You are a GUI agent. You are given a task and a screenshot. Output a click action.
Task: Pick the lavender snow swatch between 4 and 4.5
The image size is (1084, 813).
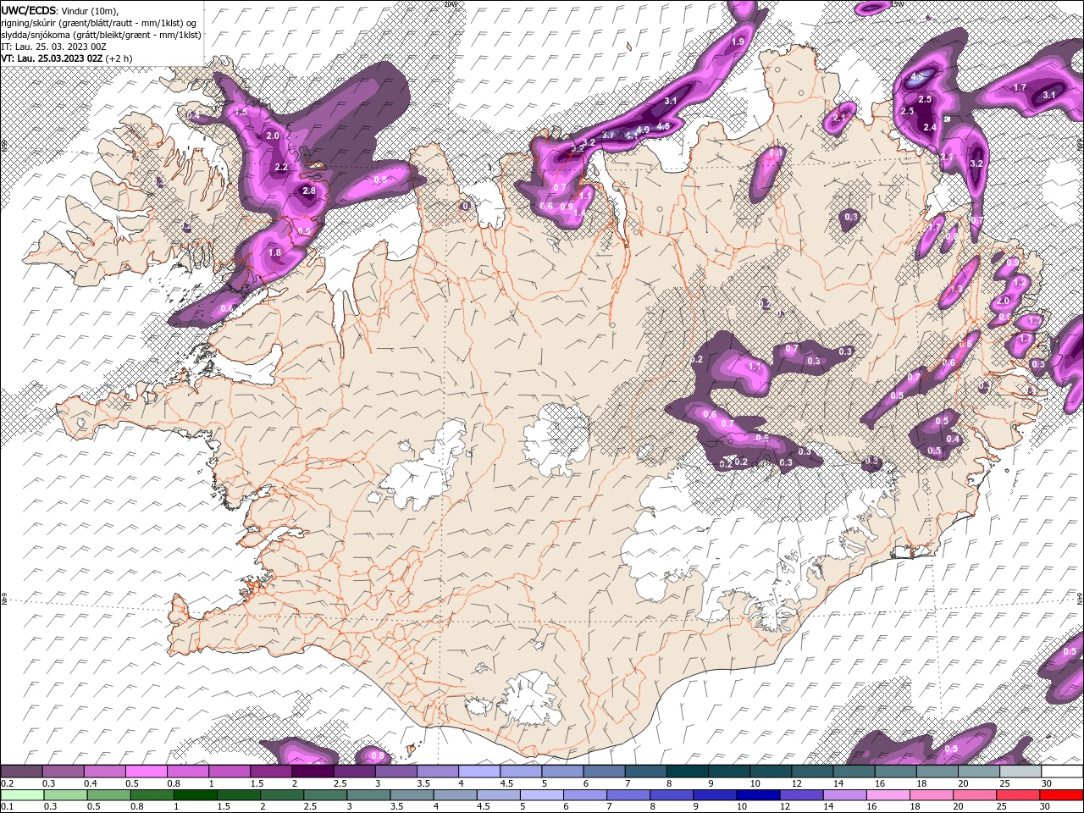pos(478,772)
